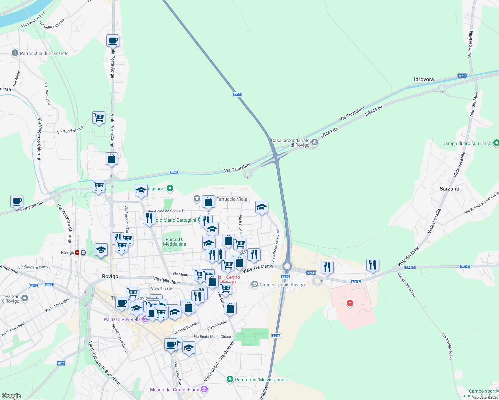This screenshot has height=400, width=499.
Task: Open the purple Museo dei Grandi Fiumi marker
Action: coord(204,389)
